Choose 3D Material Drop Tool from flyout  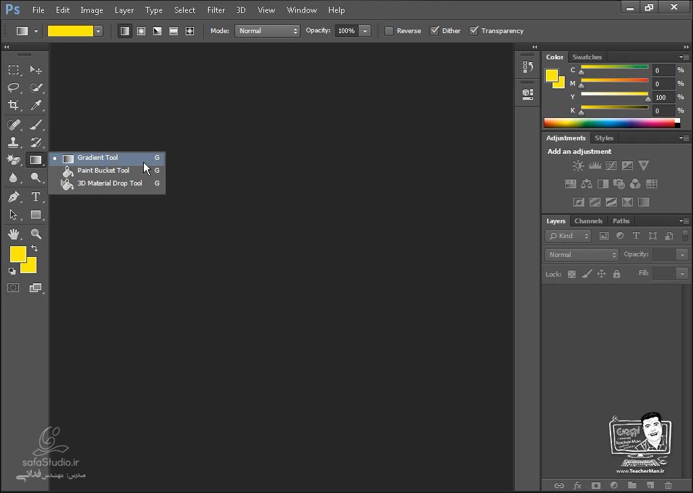[x=107, y=183]
